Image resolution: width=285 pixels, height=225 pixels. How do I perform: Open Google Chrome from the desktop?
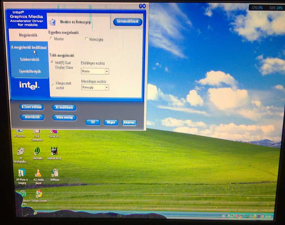pos(39,196)
